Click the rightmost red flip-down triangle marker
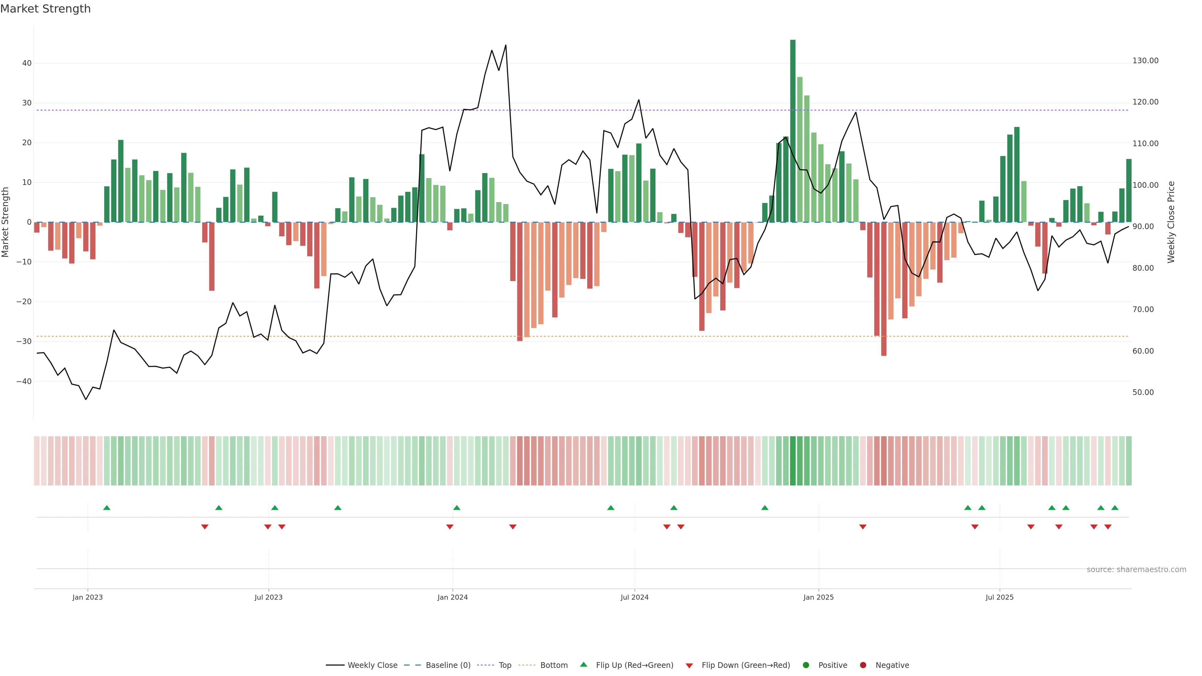Image resolution: width=1202 pixels, height=676 pixels. 1108,527
